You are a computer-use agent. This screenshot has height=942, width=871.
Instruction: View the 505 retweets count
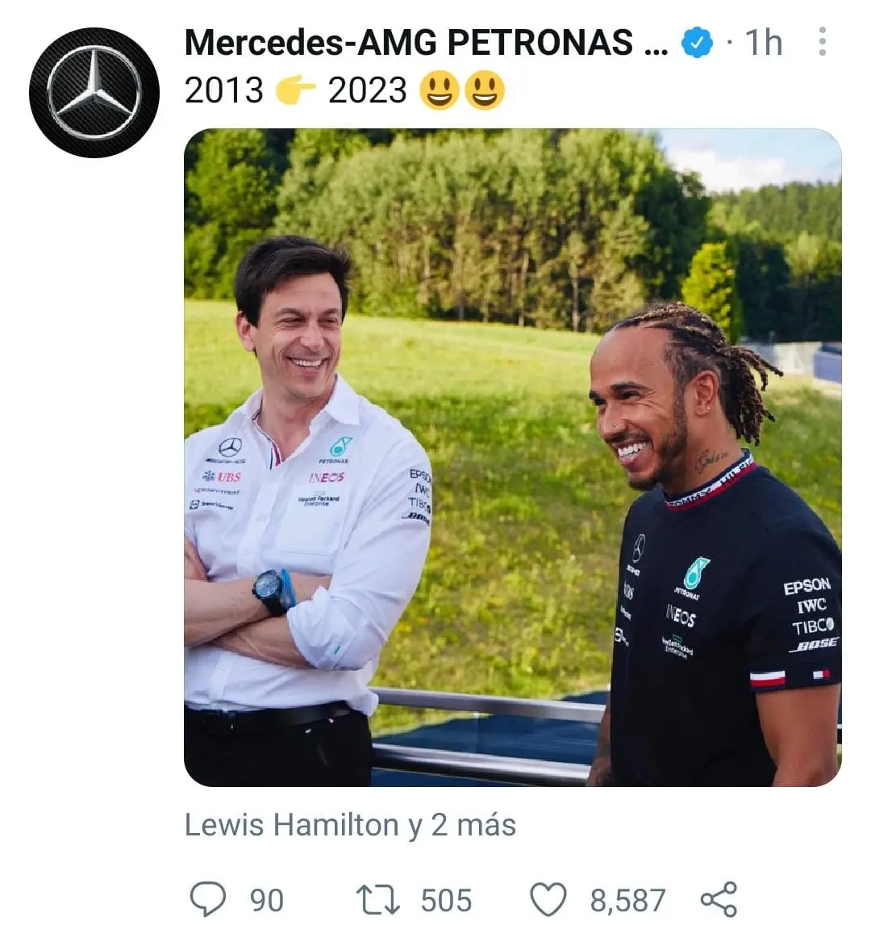tap(446, 901)
